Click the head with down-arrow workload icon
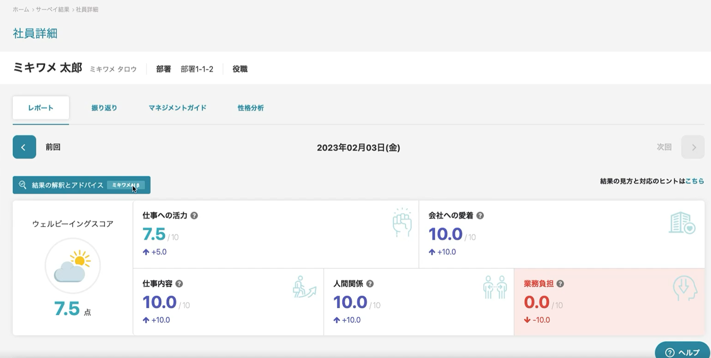 click(685, 288)
